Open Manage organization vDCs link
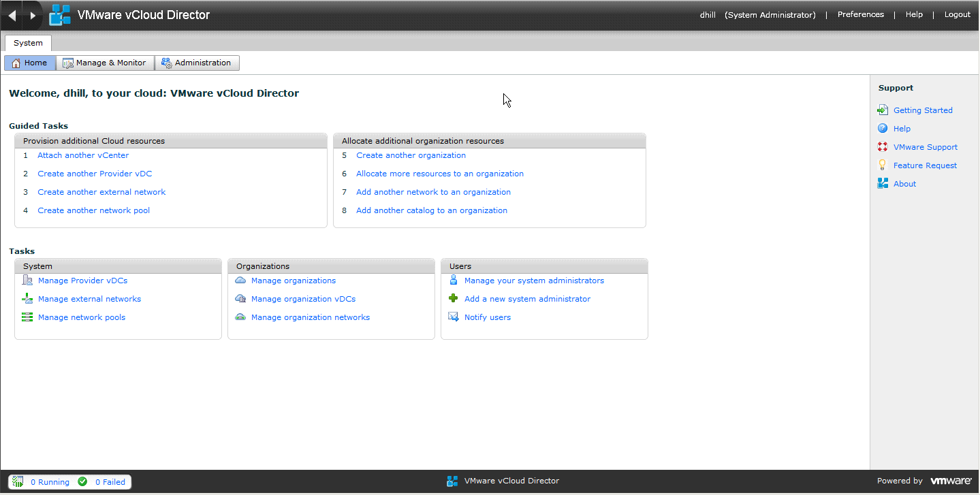This screenshot has height=495, width=980. coord(303,299)
